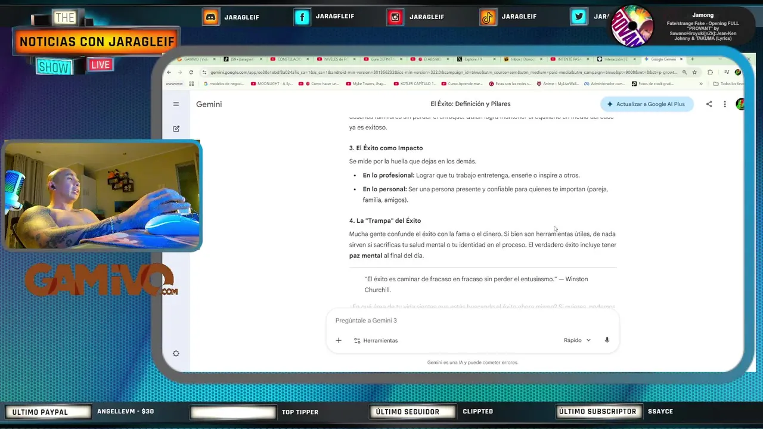Click the zoom magnifier icon in address bar

click(684, 72)
